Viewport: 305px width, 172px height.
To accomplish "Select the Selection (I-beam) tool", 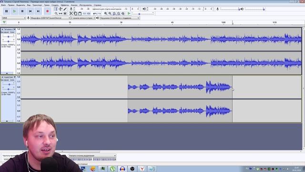I will [x=56, y=9].
